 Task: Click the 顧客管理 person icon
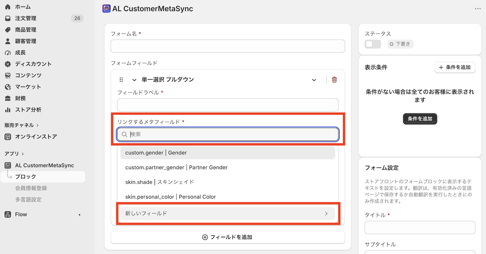point(8,41)
